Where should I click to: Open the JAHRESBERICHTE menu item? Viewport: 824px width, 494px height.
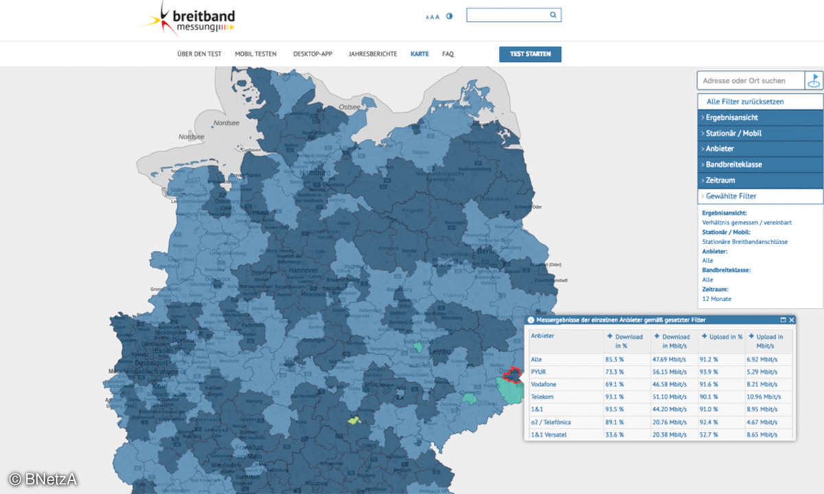tap(373, 54)
